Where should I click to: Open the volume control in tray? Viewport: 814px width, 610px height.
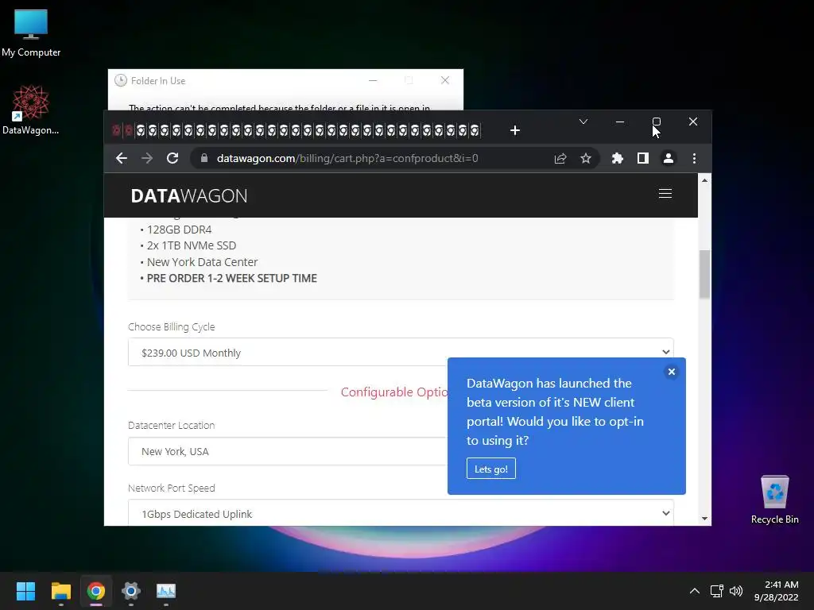pos(736,591)
